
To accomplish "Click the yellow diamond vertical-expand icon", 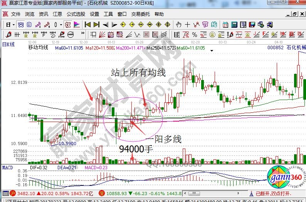I will pos(167,25).
